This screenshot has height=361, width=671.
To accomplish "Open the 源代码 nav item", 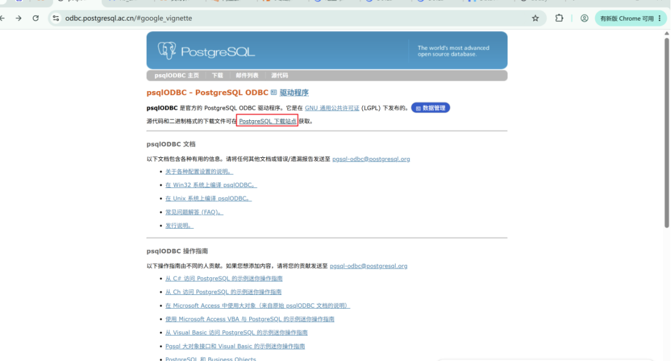I will coord(280,76).
